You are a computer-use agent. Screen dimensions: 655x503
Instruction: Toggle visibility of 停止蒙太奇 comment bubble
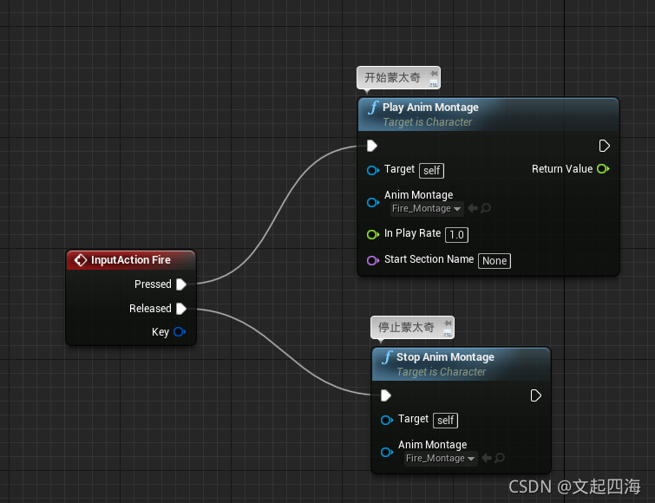pos(448,333)
